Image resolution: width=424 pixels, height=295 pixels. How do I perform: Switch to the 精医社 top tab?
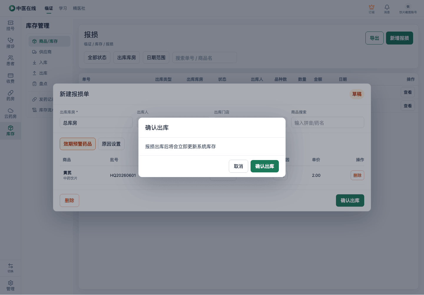coord(79,8)
